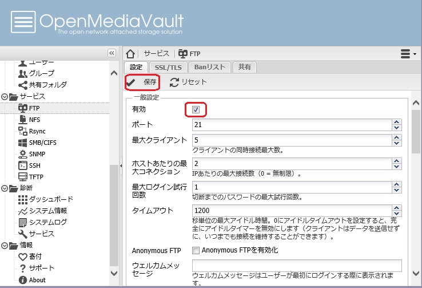Collapse the 診断 folder tree node
The height and width of the screenshot is (288, 422).
pyautogui.click(x=5, y=188)
